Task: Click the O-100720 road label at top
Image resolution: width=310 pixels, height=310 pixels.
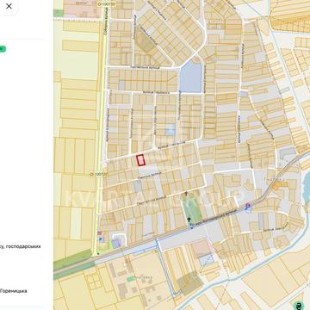Action: tap(106, 4)
